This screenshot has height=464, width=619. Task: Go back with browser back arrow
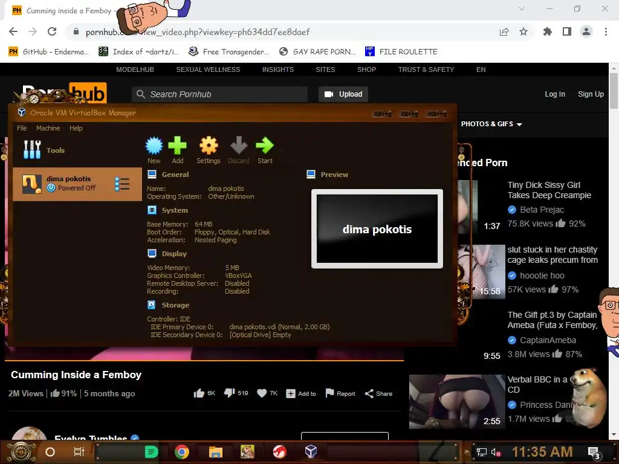[13, 31]
